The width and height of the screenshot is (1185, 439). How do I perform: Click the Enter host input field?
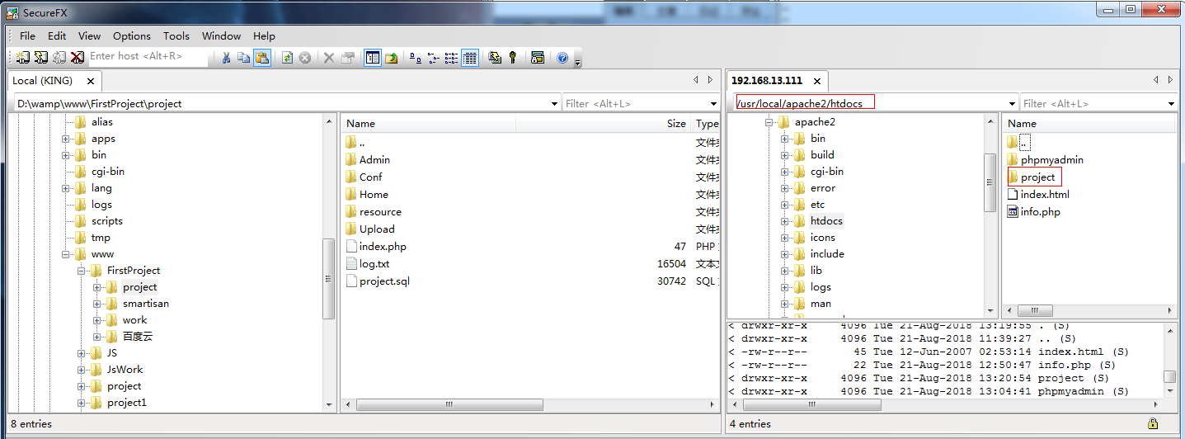coord(147,56)
